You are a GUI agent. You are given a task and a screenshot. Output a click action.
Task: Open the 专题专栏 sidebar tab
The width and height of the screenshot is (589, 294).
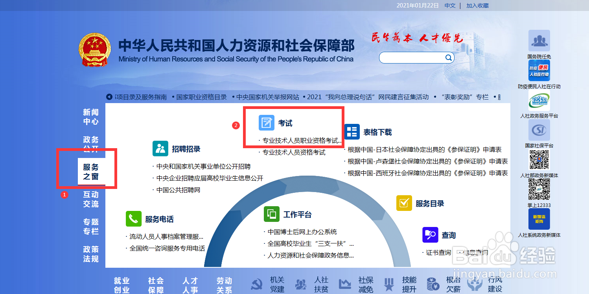(x=91, y=227)
